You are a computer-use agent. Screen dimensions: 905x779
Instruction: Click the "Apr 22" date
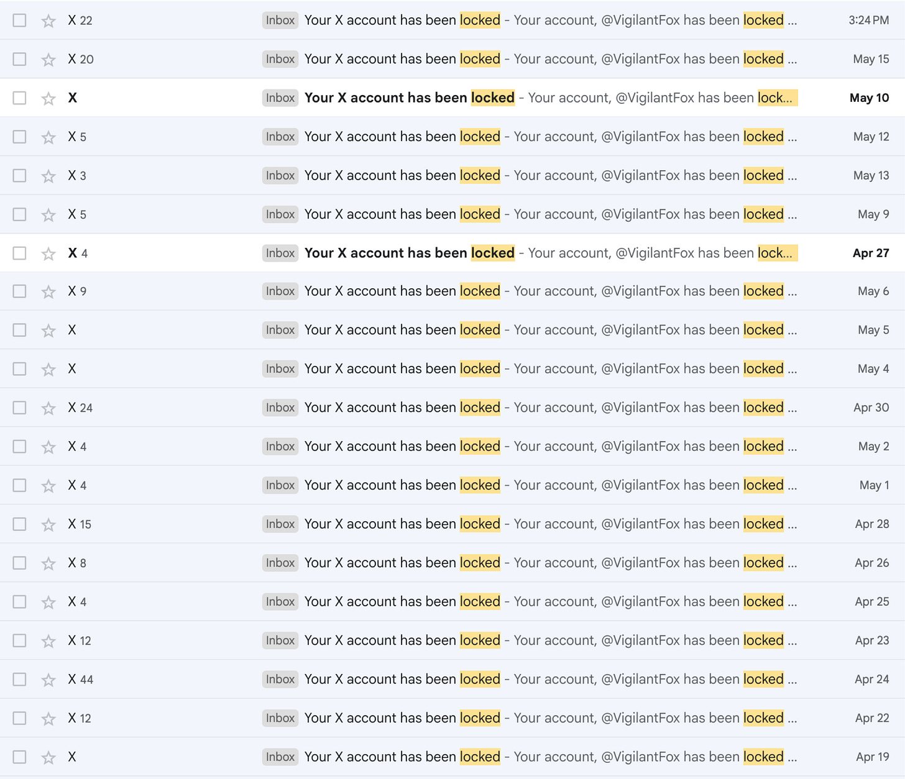[872, 718]
